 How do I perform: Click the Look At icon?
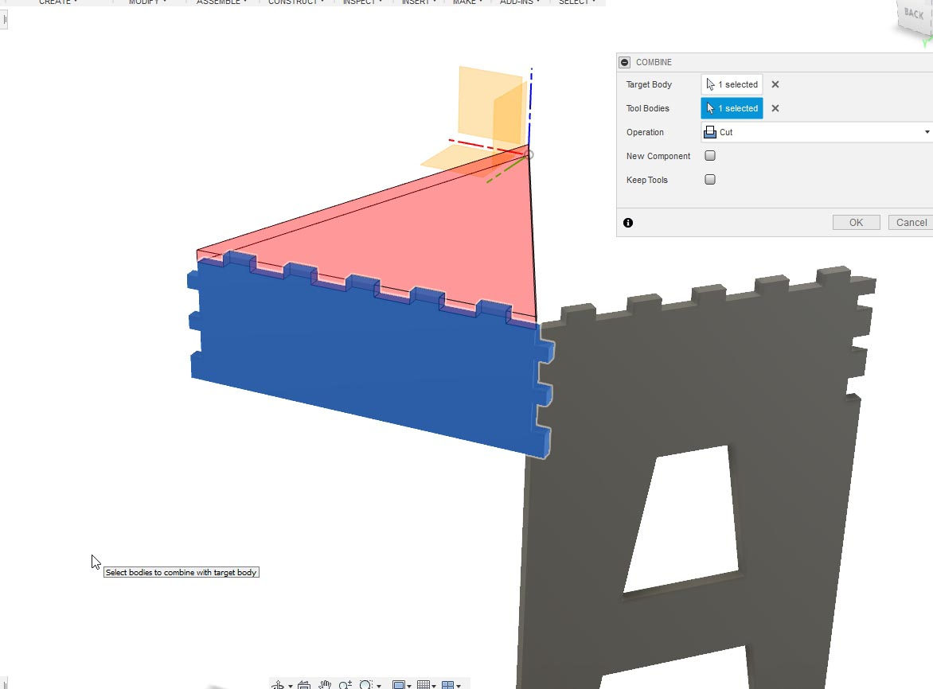304,686
